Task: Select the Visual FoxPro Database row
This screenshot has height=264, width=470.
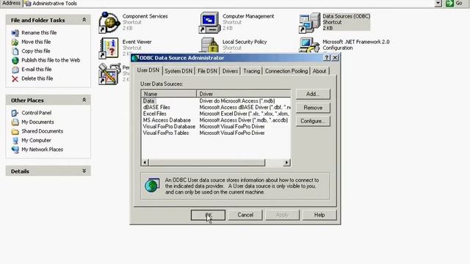Action: pyautogui.click(x=216, y=127)
